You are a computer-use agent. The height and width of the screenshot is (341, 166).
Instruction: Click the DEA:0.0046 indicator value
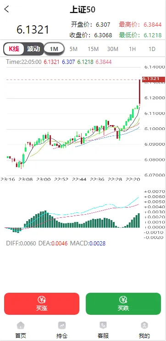coord(53,244)
